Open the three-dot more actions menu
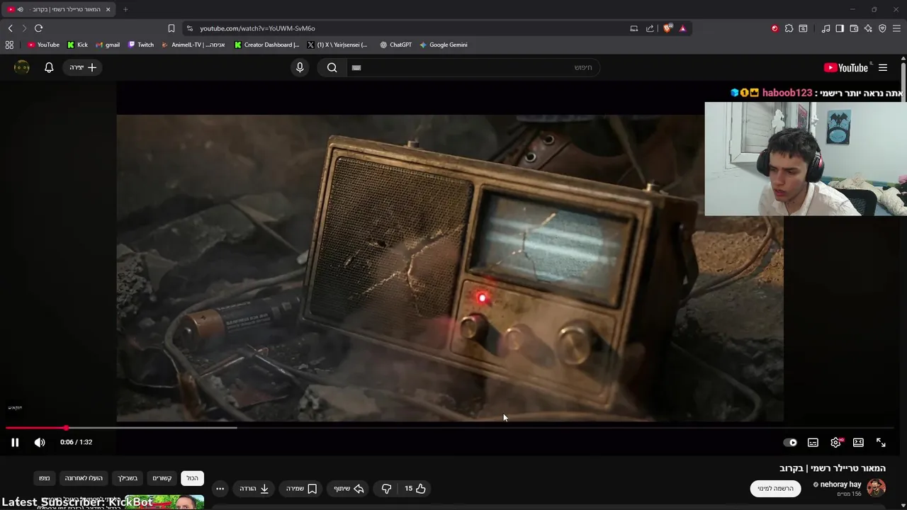The width and height of the screenshot is (907, 510). point(220,488)
